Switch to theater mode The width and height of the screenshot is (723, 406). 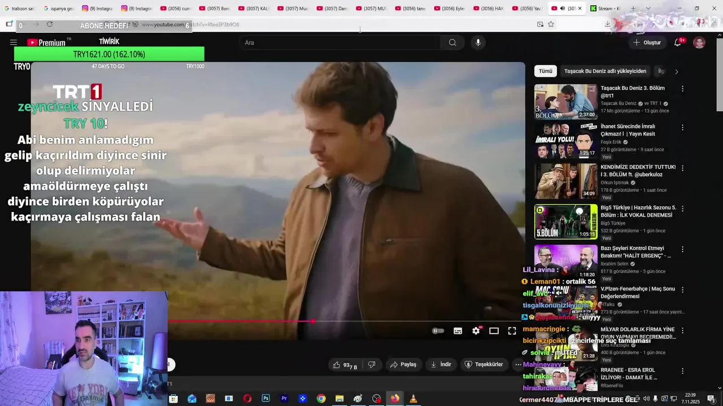(x=494, y=331)
